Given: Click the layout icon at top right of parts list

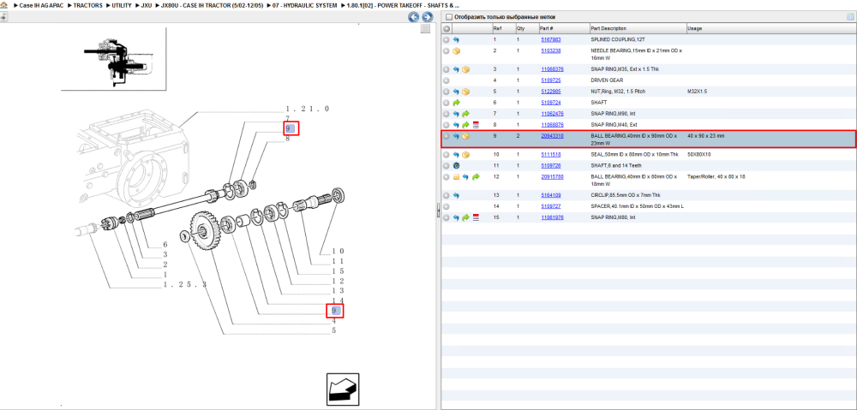Looking at the screenshot, I should (850, 17).
